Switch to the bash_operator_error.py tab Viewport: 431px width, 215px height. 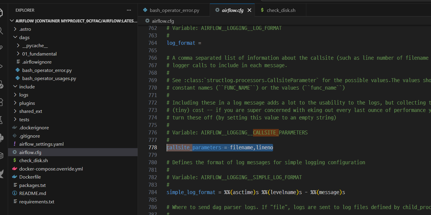coord(174,10)
